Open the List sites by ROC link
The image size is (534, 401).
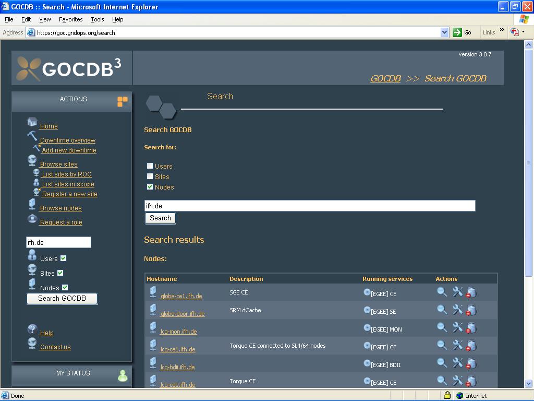67,174
